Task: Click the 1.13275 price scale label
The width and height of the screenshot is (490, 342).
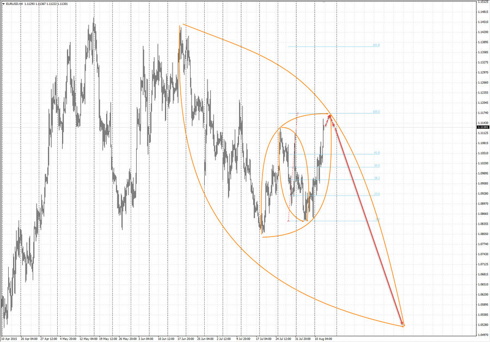Action: point(483,63)
